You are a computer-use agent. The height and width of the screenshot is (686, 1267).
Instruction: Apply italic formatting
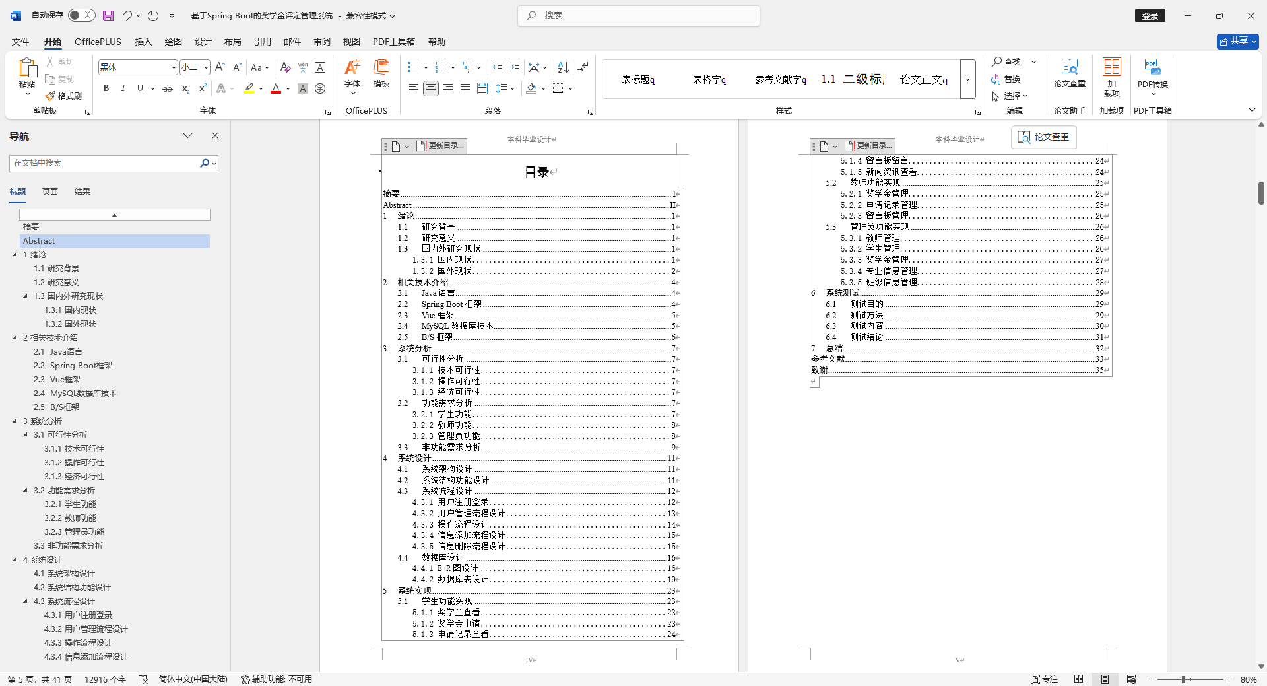[123, 88]
